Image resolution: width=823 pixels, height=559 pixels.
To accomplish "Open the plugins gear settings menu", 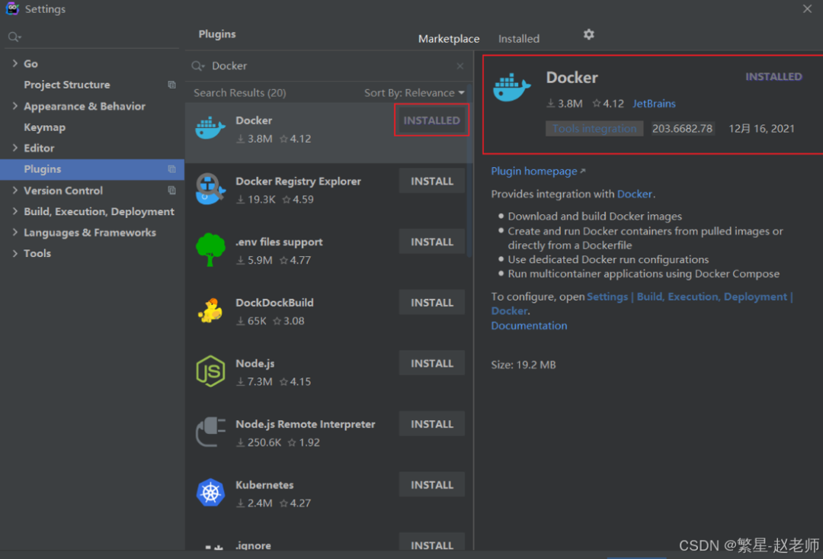I will pos(589,34).
